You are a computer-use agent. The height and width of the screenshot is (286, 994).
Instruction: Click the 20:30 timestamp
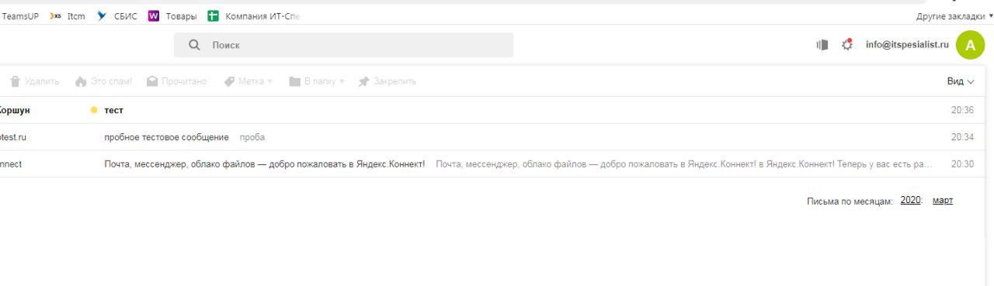click(x=962, y=164)
